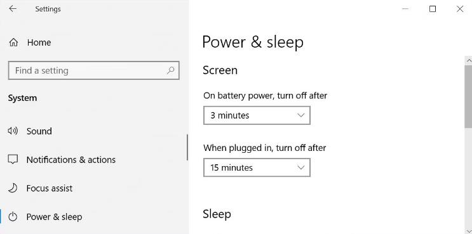The image size is (472, 234).
Task: Click the Home house icon
Action: (x=13, y=42)
